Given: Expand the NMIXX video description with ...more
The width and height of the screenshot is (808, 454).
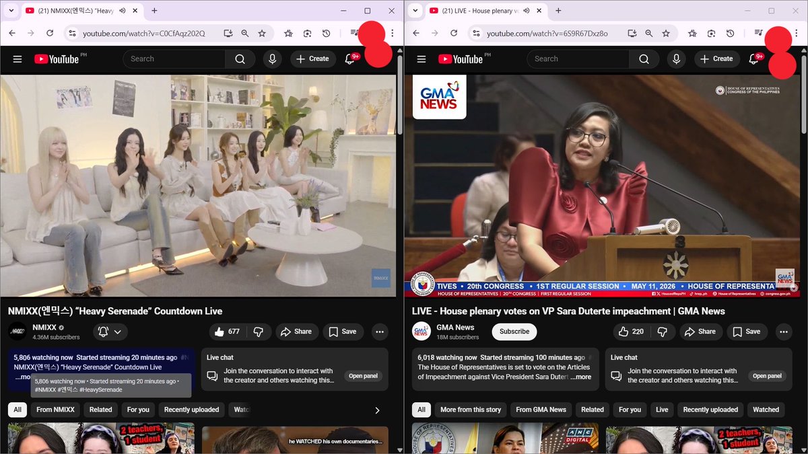Looking at the screenshot, I should pyautogui.click(x=23, y=377).
